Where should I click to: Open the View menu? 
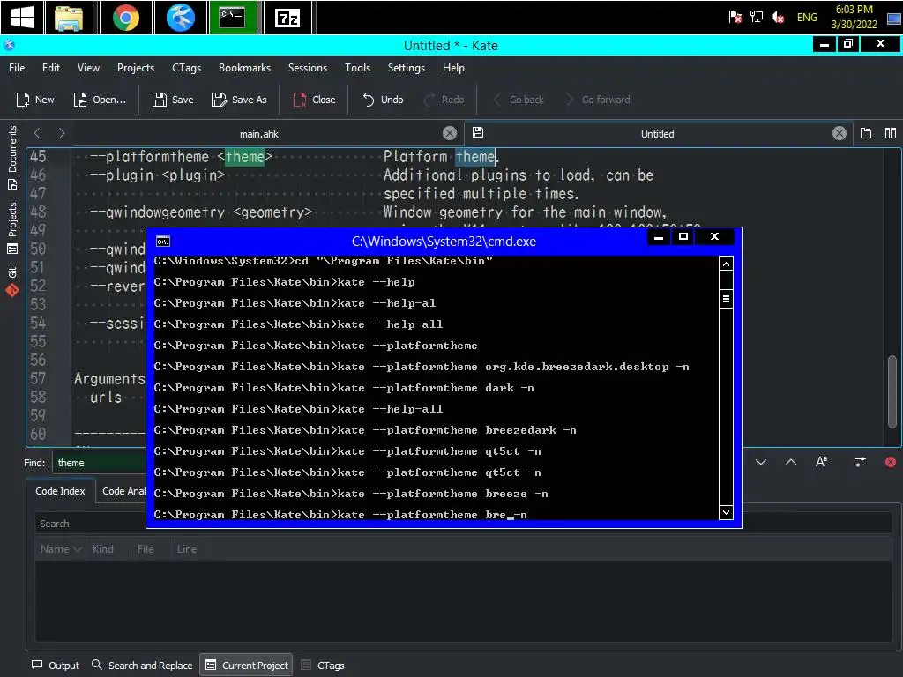tap(88, 68)
